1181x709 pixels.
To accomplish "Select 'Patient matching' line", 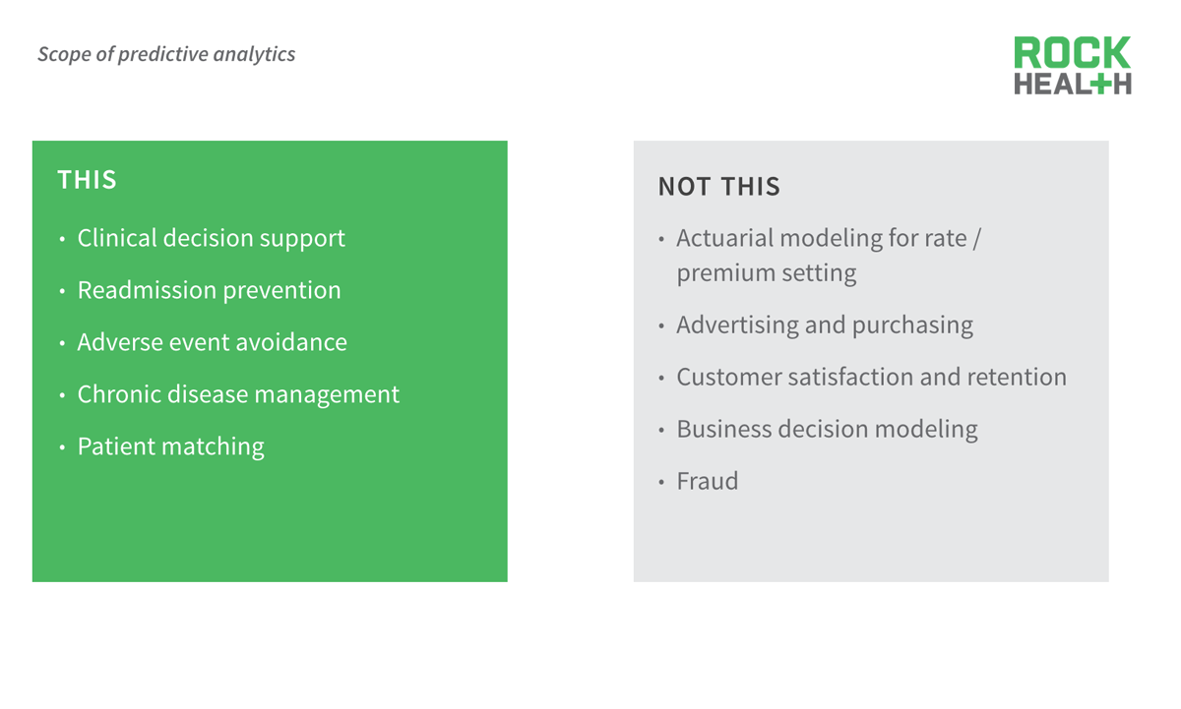I will 170,446.
